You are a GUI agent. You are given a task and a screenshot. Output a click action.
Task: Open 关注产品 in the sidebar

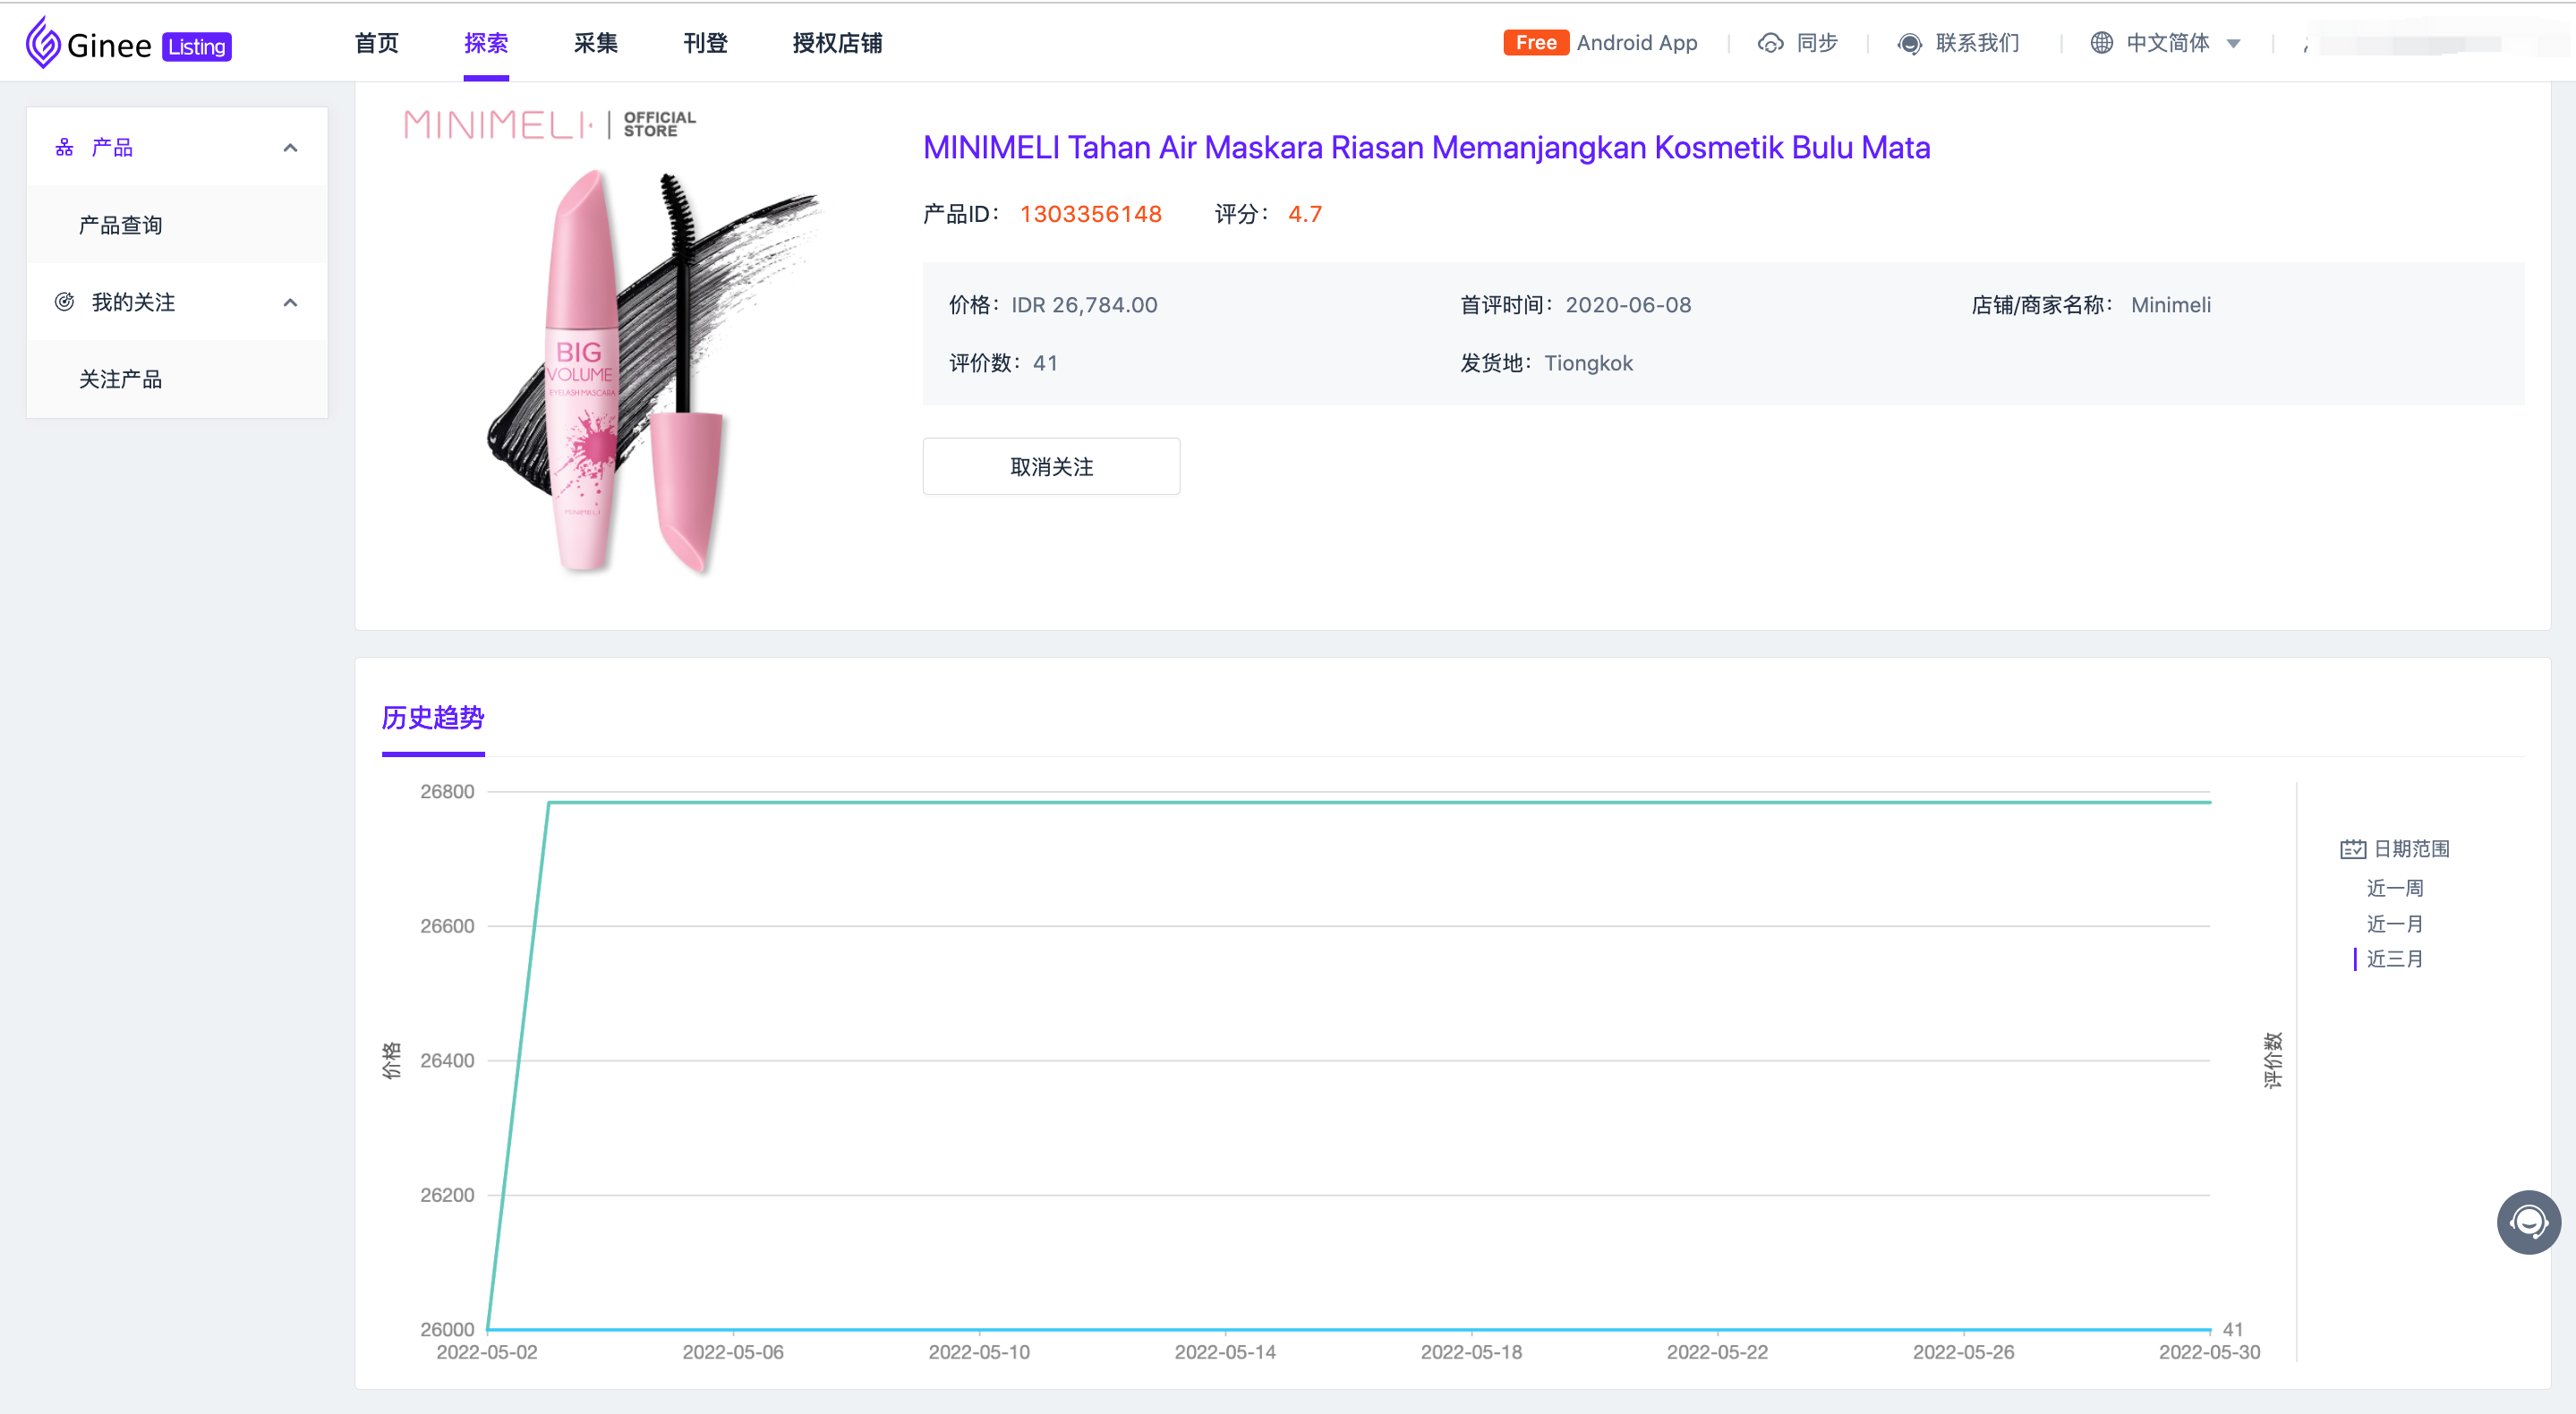point(120,379)
